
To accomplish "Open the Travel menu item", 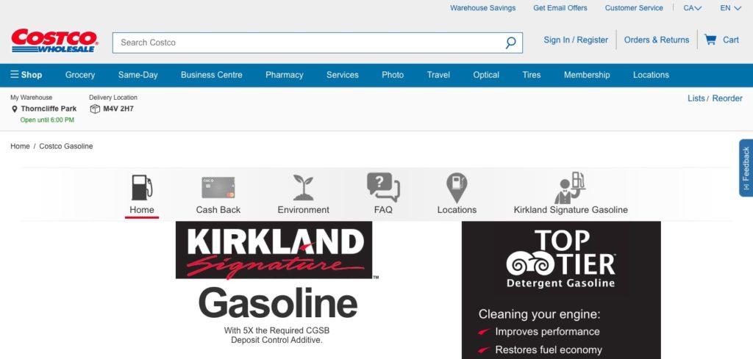I will coord(438,75).
